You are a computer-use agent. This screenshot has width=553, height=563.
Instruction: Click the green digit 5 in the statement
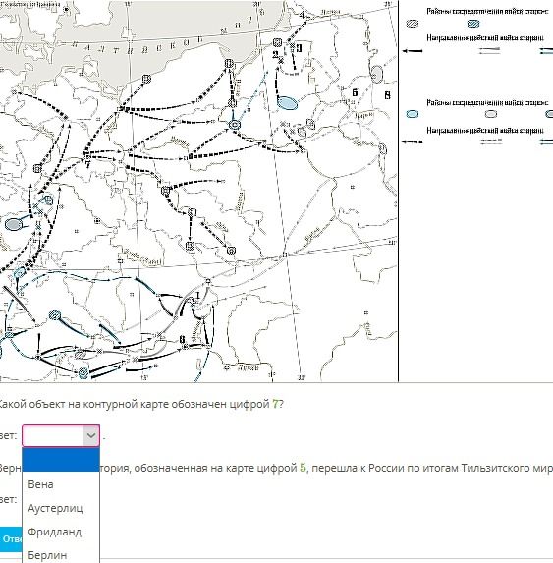point(303,468)
